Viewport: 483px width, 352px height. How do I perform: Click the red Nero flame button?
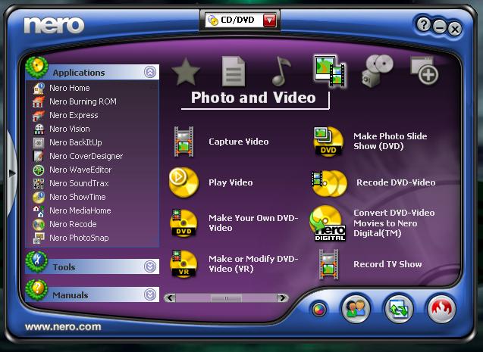tap(441, 309)
